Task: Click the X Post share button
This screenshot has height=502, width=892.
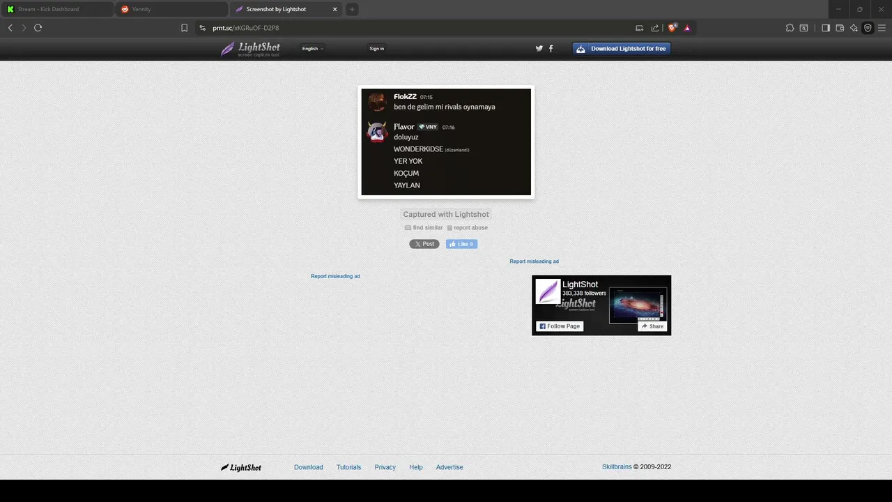Action: tap(424, 244)
